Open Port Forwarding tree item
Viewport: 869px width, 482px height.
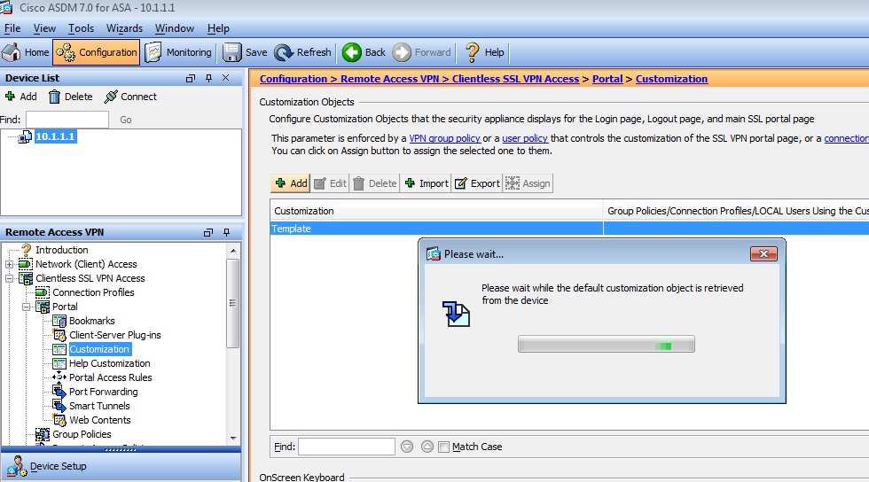(103, 392)
